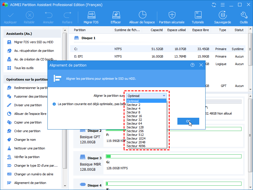Open the Outils wrench icon
The height and width of the screenshot is (190, 253).
pyautogui.click(x=244, y=18)
